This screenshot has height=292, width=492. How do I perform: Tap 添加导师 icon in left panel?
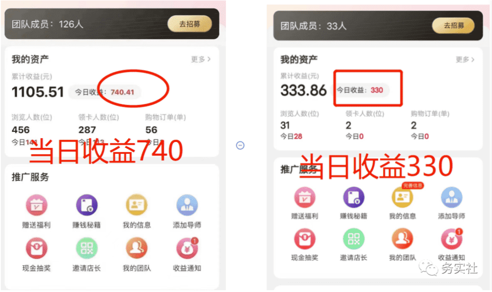click(x=187, y=205)
